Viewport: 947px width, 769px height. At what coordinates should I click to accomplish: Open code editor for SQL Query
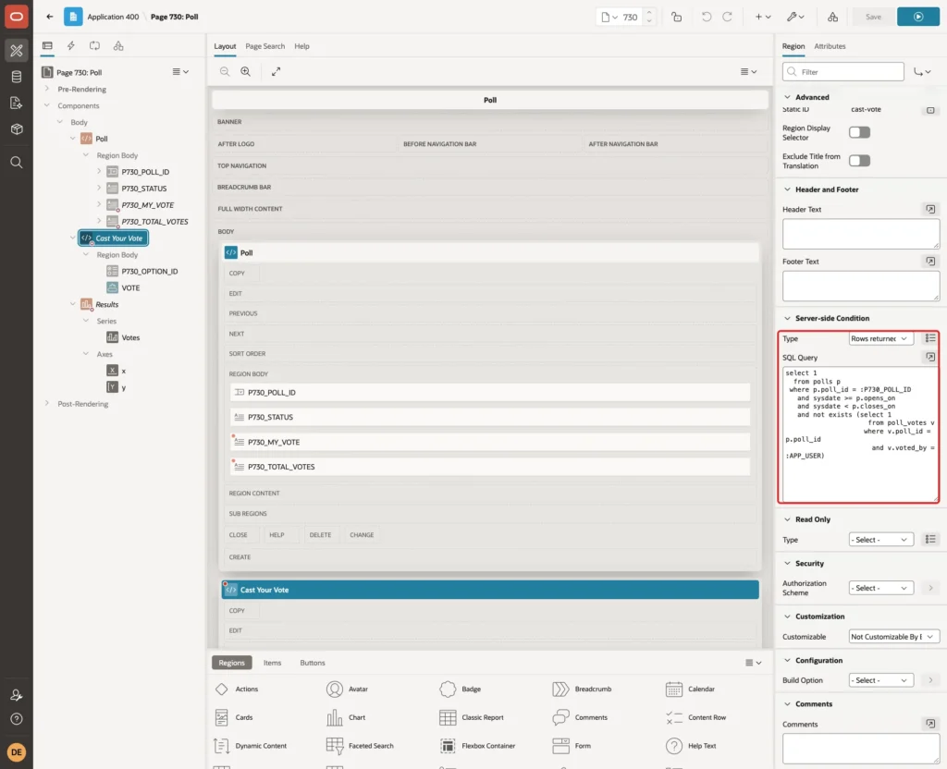tap(930, 358)
